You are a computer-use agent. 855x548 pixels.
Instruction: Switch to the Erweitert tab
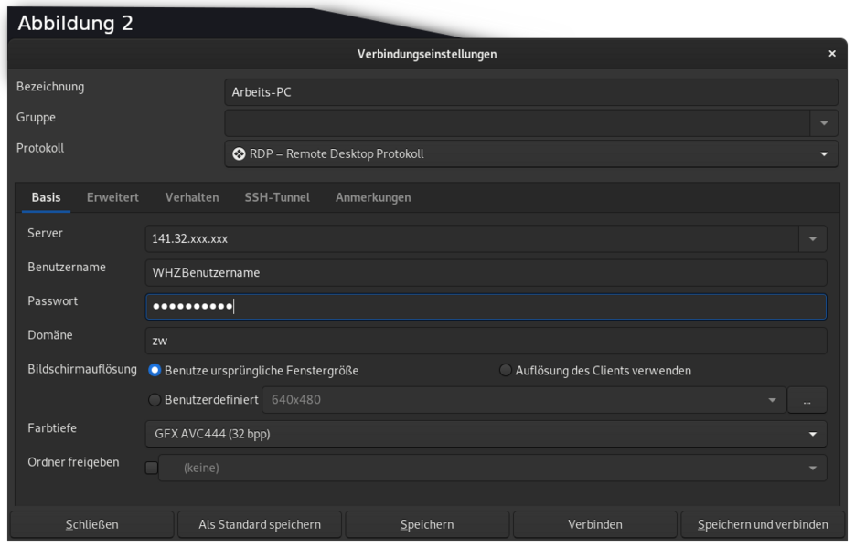(x=112, y=198)
